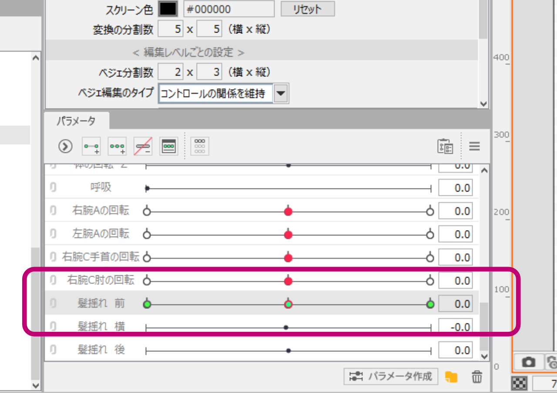Click the left green key of 髪揺れ 前

click(147, 304)
